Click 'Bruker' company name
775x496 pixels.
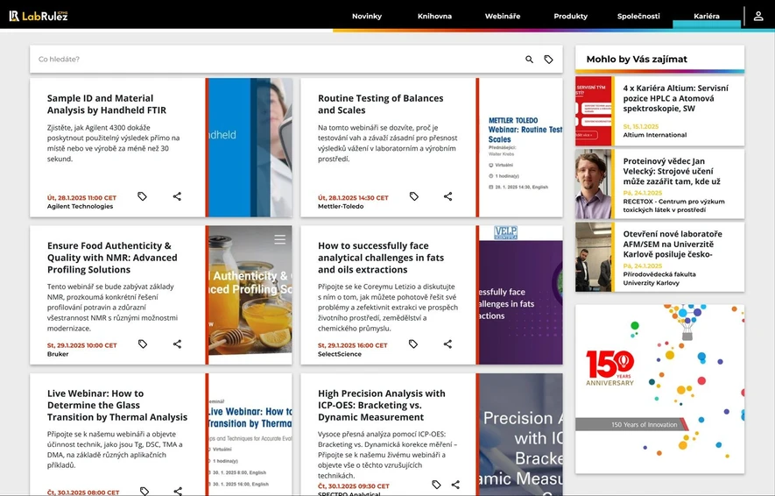click(x=58, y=354)
